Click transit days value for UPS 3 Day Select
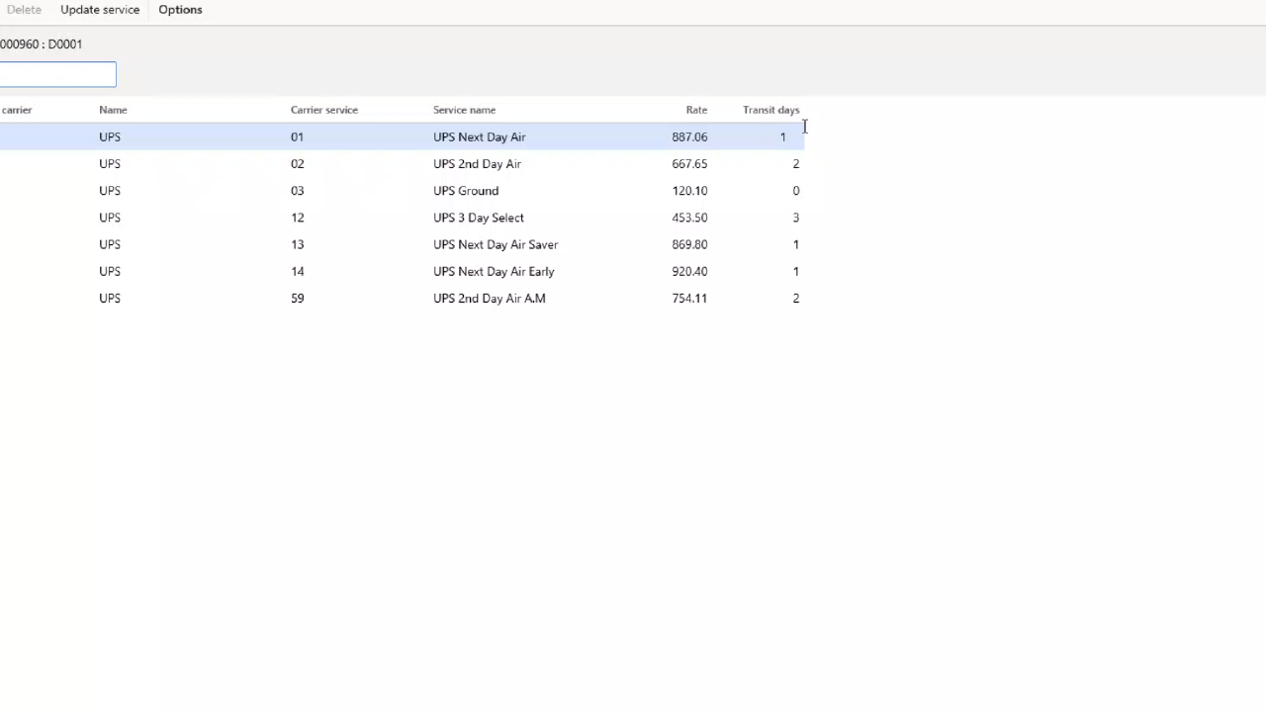The image size is (1266, 712). 795,218
